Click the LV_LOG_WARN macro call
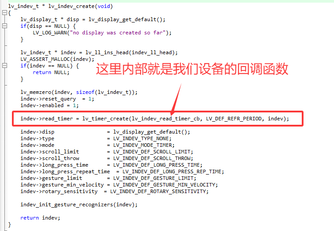 click(50, 33)
